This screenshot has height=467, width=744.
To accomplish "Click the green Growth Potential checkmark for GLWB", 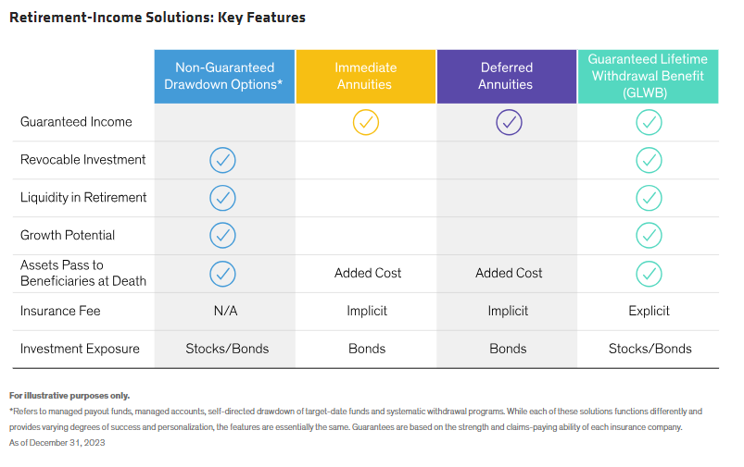I will pyautogui.click(x=649, y=236).
